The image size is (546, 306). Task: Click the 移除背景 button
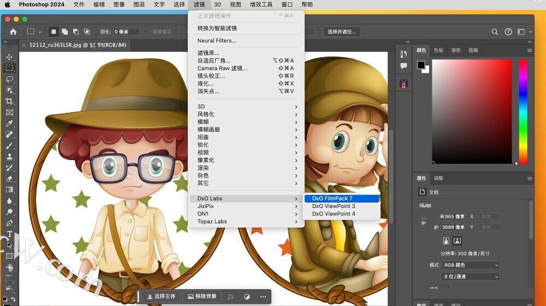[202, 296]
